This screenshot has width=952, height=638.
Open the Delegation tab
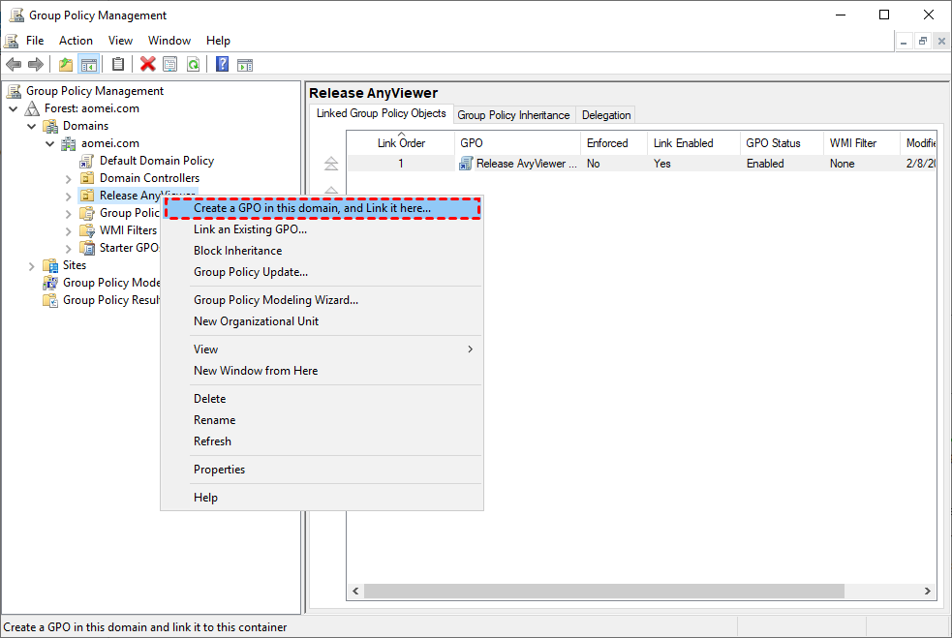(606, 115)
